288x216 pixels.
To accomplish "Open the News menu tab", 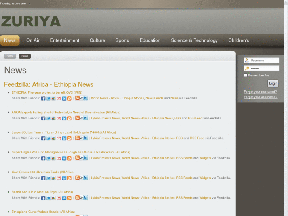I will [x=10, y=40].
